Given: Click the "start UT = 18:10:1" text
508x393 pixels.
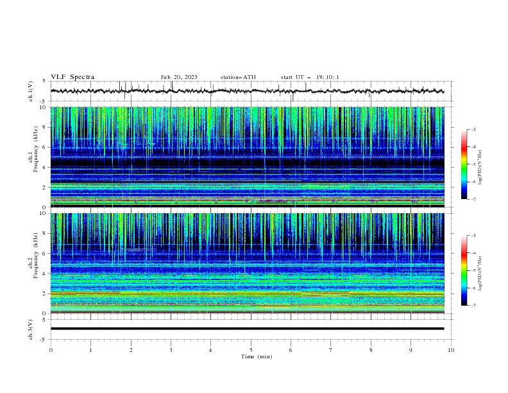Looking at the screenshot, I should point(310,77).
